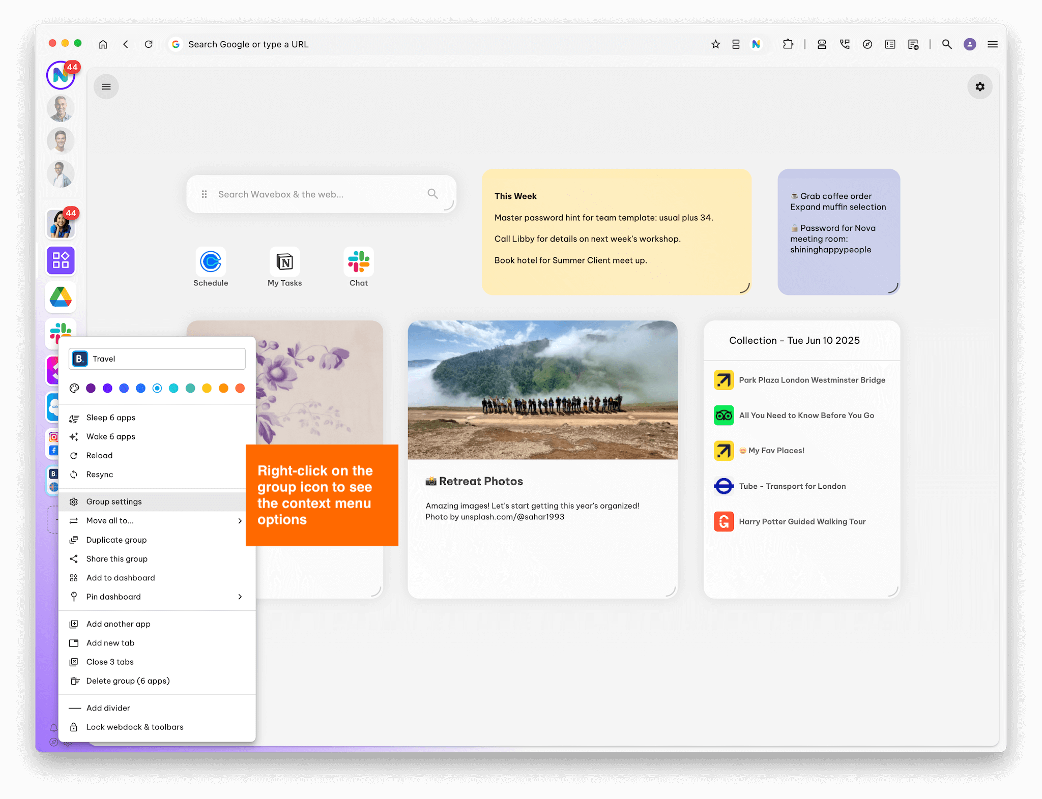Pick the yellow color swatch
The width and height of the screenshot is (1042, 799).
(x=207, y=389)
